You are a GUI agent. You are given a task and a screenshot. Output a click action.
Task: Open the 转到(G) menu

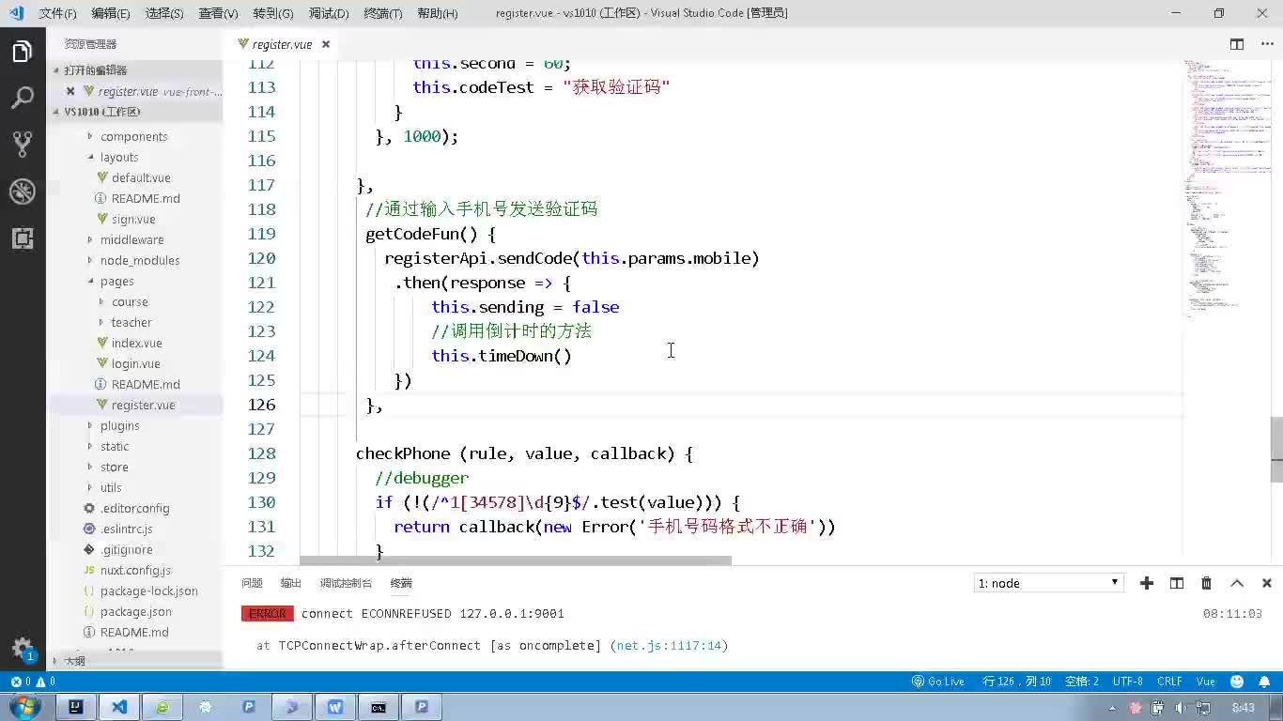(x=273, y=13)
